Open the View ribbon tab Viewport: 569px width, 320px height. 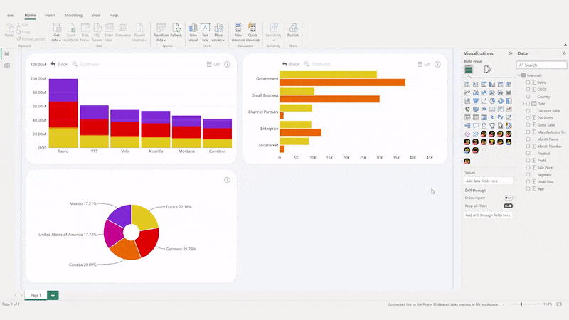pos(95,15)
